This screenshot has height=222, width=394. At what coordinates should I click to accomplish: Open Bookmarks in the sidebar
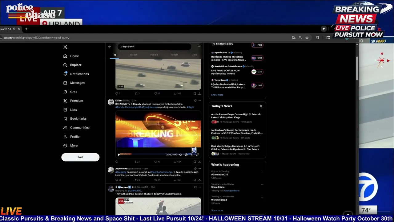coord(75,119)
